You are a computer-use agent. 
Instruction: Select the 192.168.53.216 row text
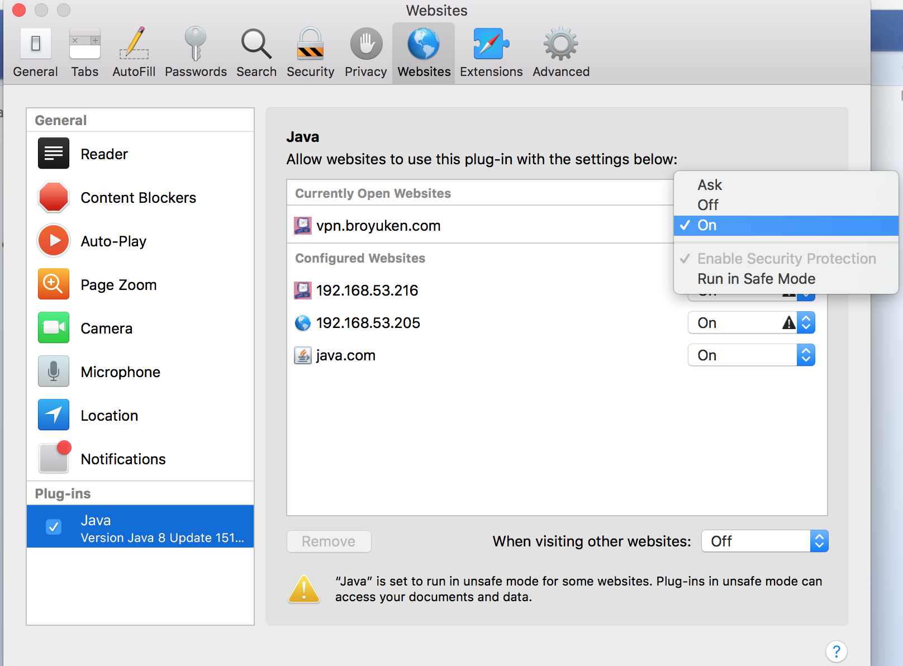click(x=367, y=291)
